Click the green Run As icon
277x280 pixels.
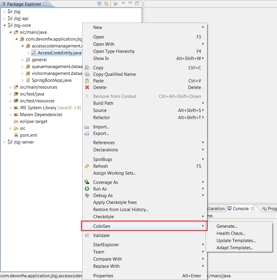(87, 189)
